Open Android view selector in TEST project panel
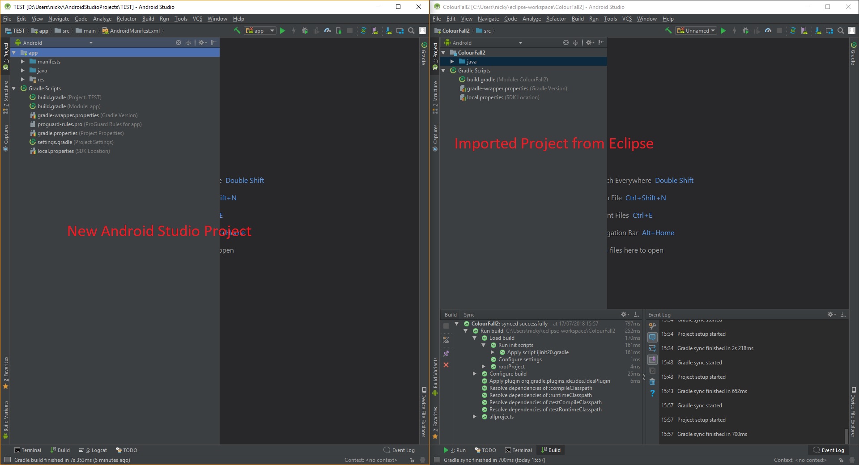 tap(54, 42)
